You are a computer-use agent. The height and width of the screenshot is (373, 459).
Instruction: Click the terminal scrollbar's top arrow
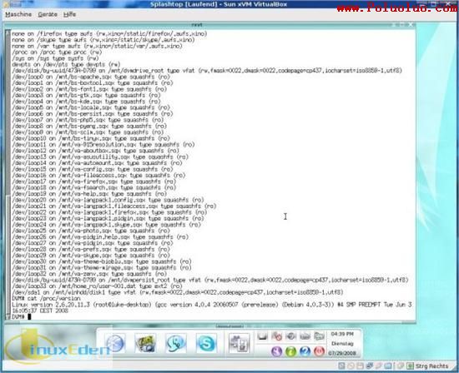pyautogui.click(x=8, y=32)
